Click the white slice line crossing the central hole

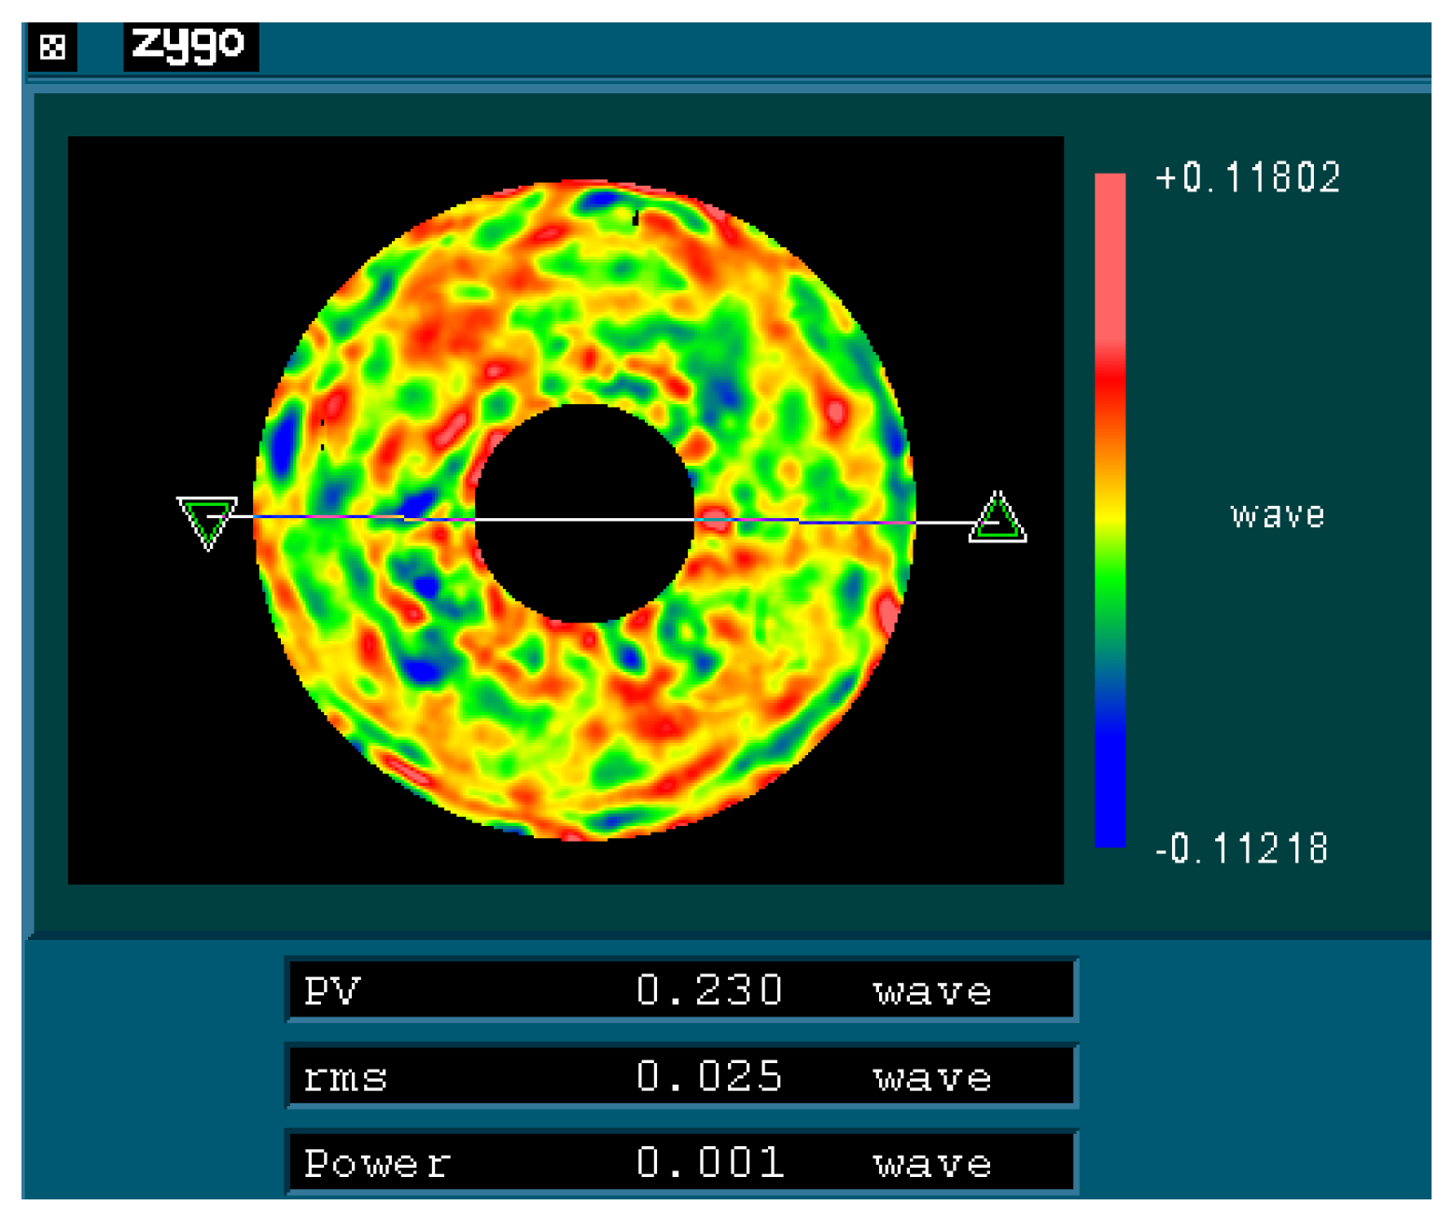584,519
